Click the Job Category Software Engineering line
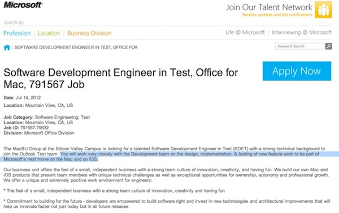Screen dimensions: 339x213 tap(47, 117)
